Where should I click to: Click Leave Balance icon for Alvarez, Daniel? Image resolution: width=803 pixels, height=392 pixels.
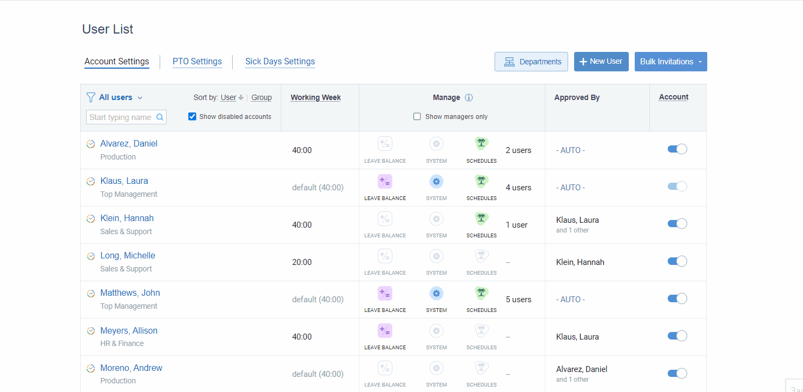(x=385, y=144)
